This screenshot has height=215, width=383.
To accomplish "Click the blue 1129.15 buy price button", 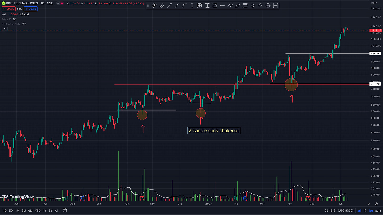I will [31, 9].
